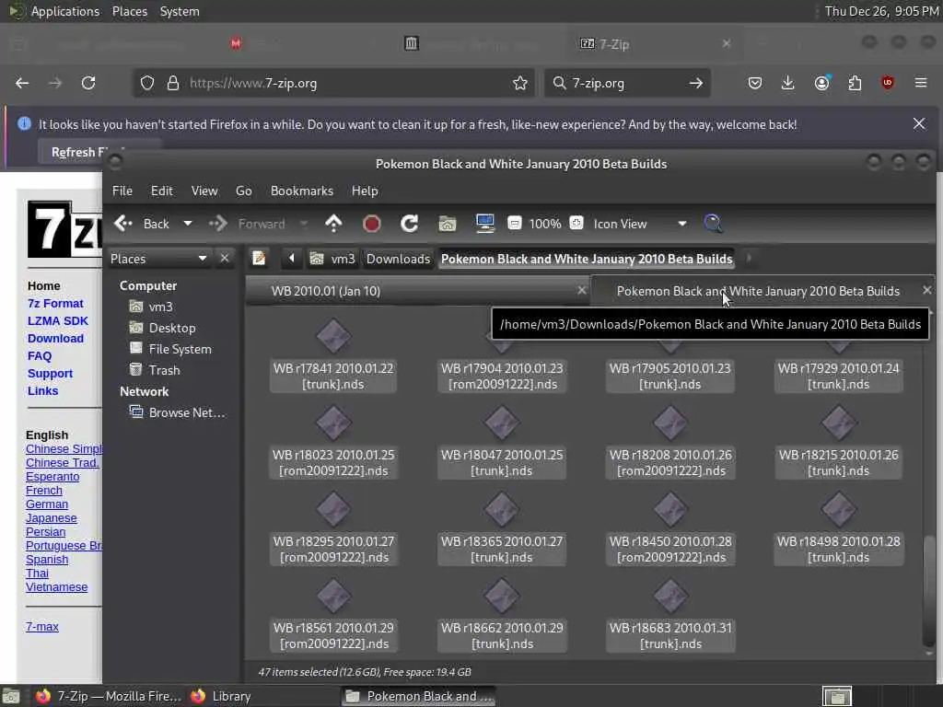Select the vm3 path bar button
This screenshot has height=707, width=943.
pos(332,259)
